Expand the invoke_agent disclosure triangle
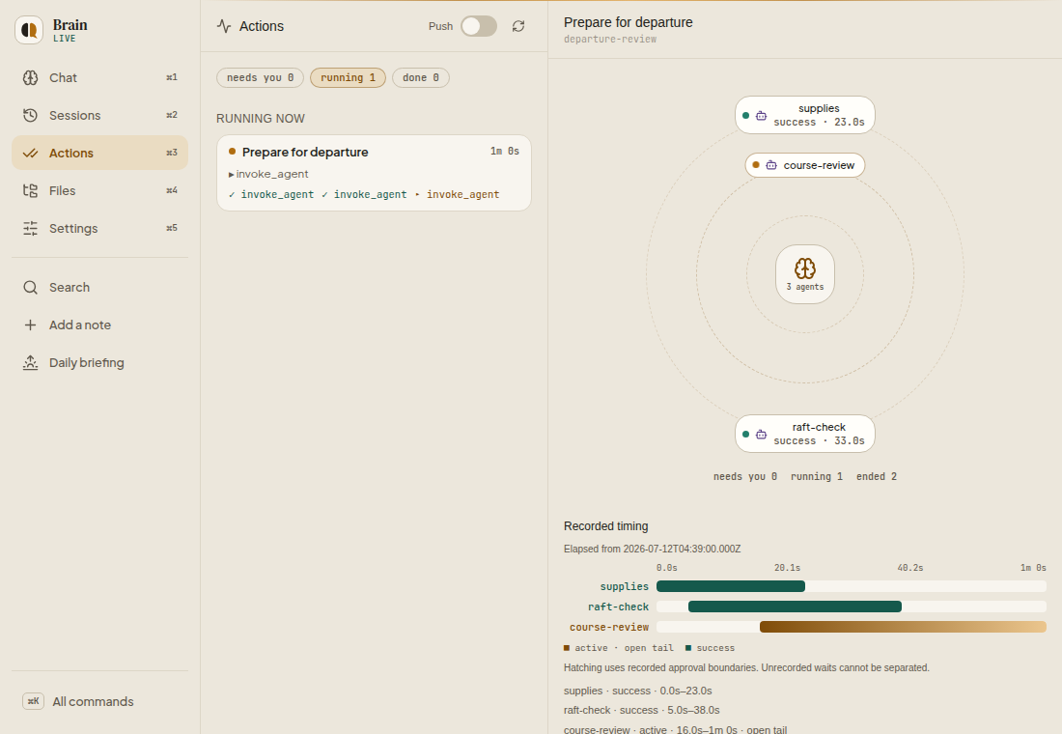 pos(231,175)
